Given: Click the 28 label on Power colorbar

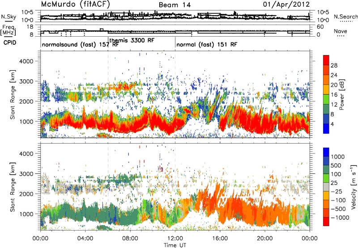Looking at the screenshot, I should point(334,65).
